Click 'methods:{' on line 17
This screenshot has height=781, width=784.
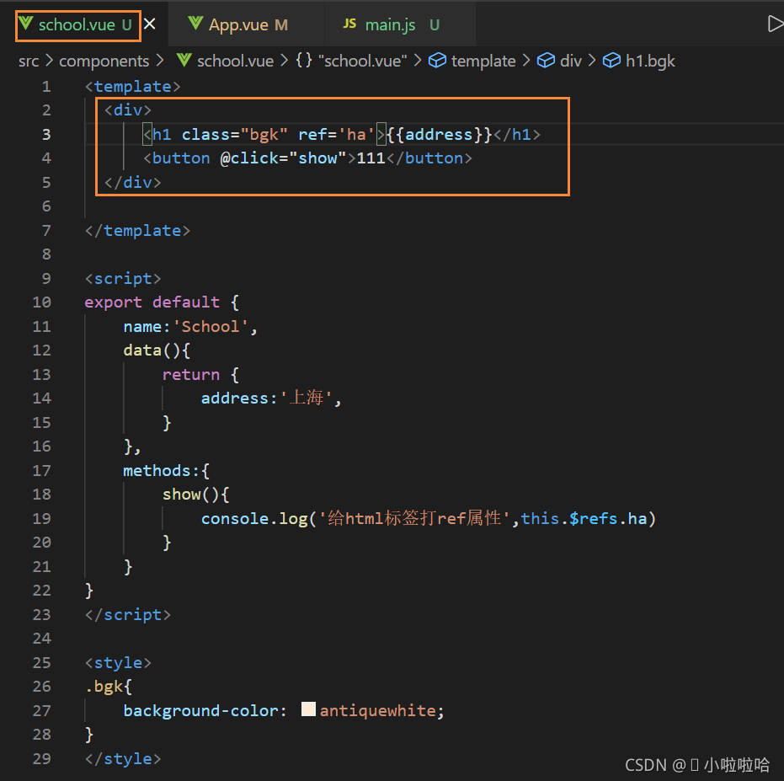pos(166,471)
